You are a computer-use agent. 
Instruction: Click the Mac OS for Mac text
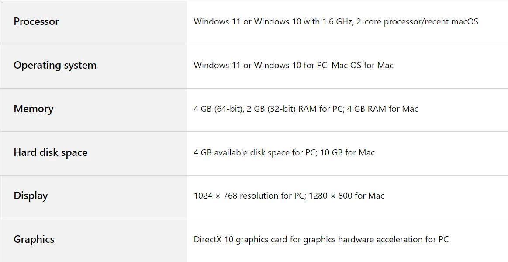363,65
